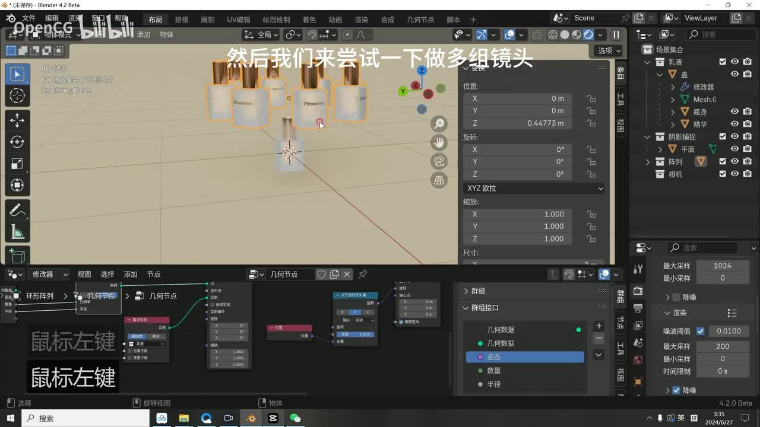Toggle the 噪波阈值 checkbox
This screenshot has width=760, height=427.
click(x=700, y=331)
